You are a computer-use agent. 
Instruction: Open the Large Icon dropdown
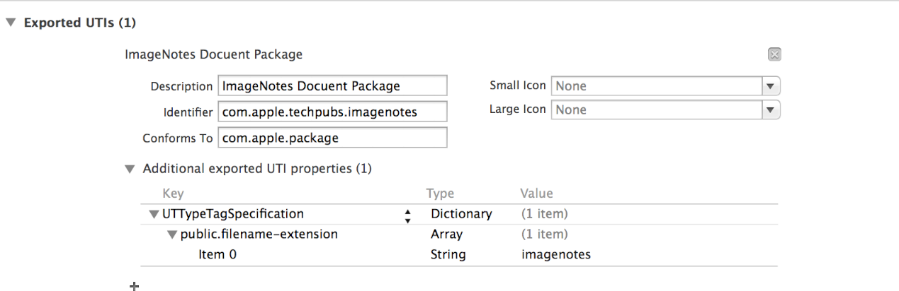[x=771, y=110]
